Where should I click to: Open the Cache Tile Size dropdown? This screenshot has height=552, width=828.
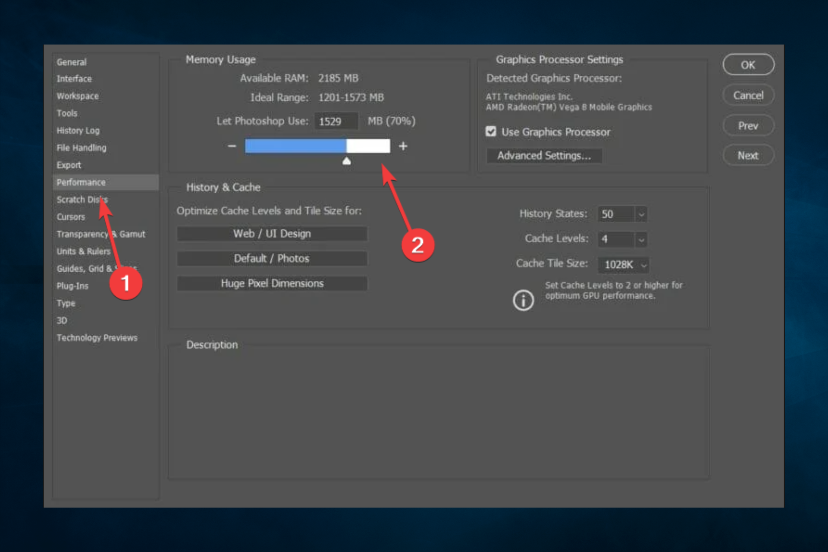623,264
